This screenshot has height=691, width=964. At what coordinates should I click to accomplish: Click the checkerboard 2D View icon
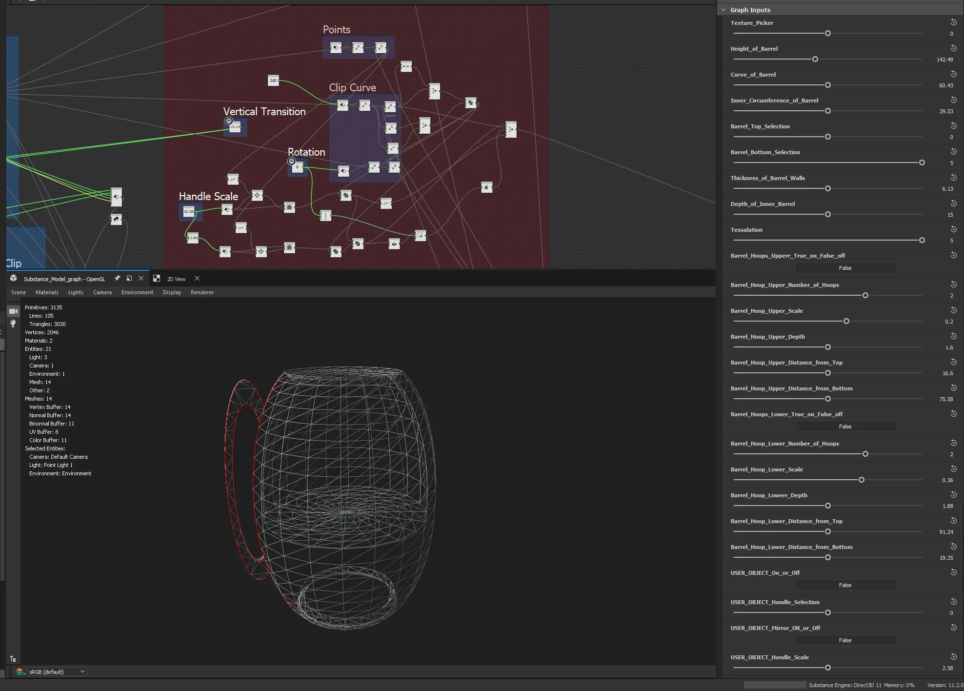pos(157,278)
